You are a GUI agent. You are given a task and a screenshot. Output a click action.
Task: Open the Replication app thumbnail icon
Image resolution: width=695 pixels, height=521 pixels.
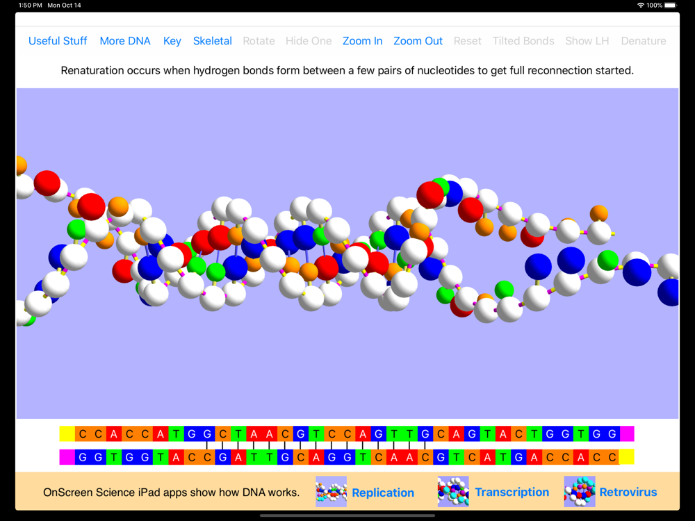(331, 492)
